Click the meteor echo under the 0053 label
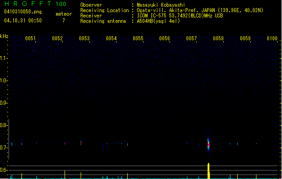This screenshot has height=179, width=282. tap(81, 143)
